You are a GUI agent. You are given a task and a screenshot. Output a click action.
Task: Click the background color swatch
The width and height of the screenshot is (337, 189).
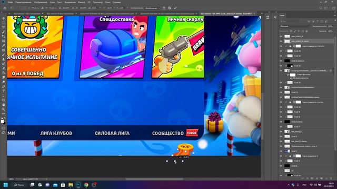tap(4, 123)
